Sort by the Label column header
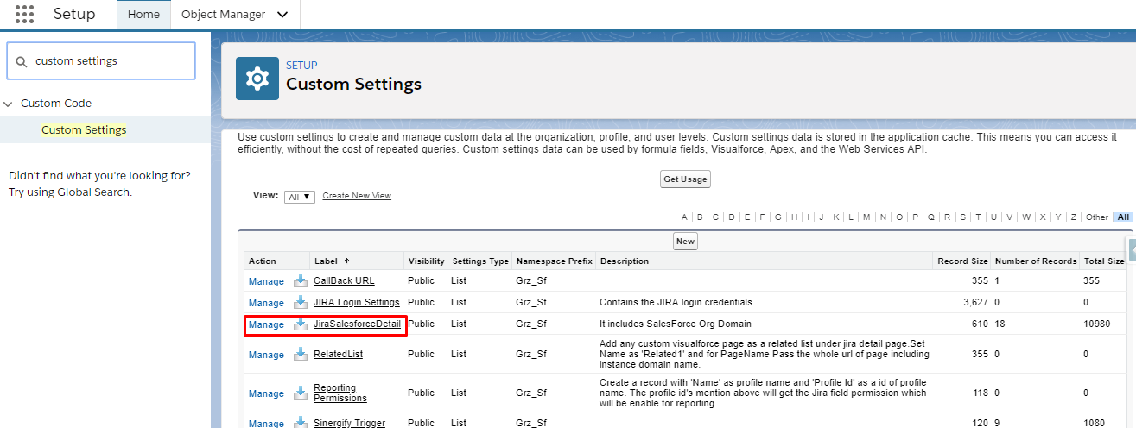This screenshot has height=428, width=1136. click(332, 261)
